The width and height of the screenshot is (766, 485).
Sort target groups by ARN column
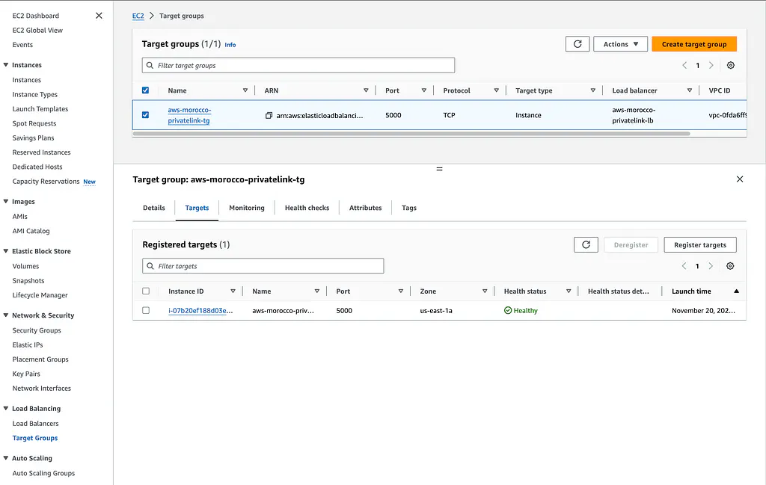pyautogui.click(x=366, y=90)
